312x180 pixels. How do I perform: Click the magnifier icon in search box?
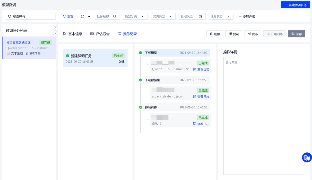pyautogui.click(x=10, y=16)
